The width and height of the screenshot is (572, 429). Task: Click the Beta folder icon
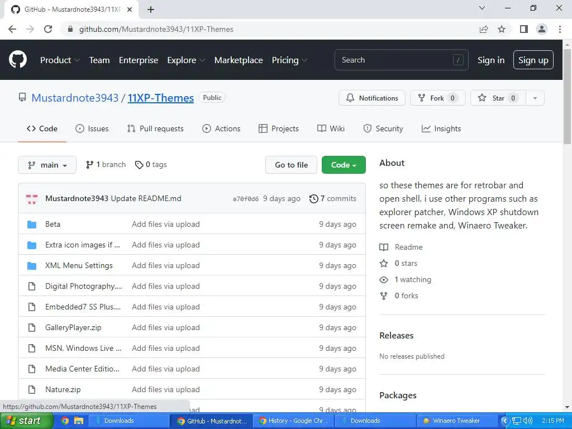pyautogui.click(x=32, y=225)
